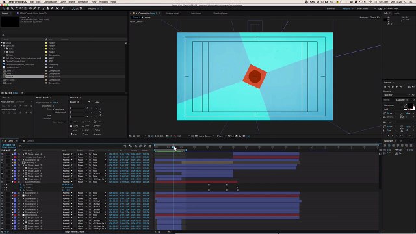Toggle visibility of Layer Animation layer
The width and height of the screenshot is (416, 234).
(x=2, y=182)
